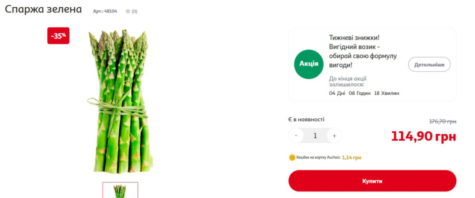Click the red price 114,90 грн
This screenshot has width=475, height=198.
pyautogui.click(x=424, y=137)
